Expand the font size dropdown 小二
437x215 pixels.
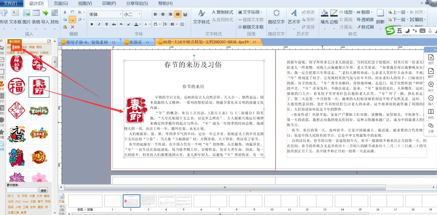pos(132,15)
